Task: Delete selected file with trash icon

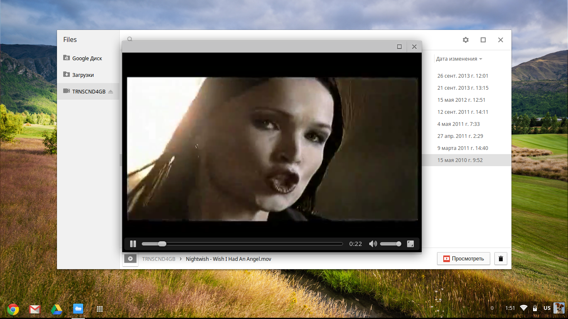Action: (501, 259)
